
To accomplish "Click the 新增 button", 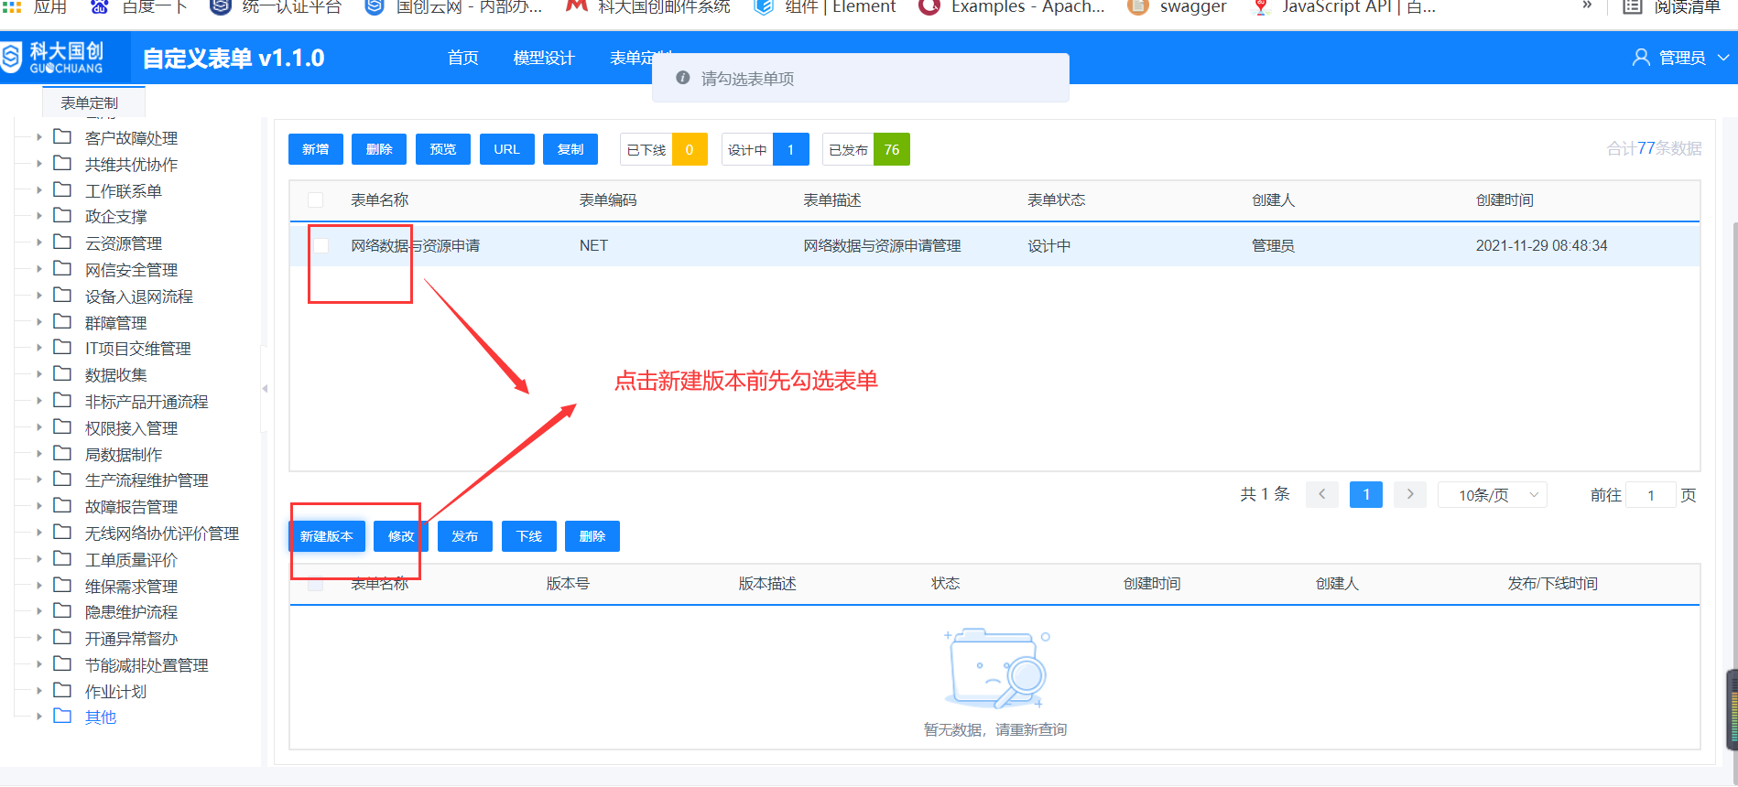I will point(316,149).
